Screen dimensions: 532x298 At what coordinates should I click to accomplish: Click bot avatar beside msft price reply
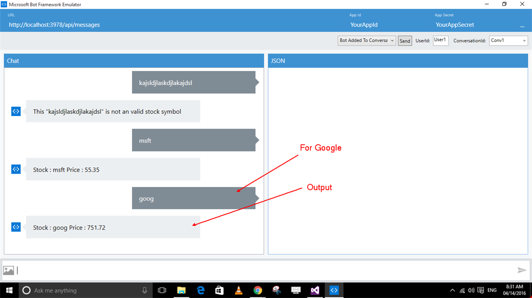16,169
